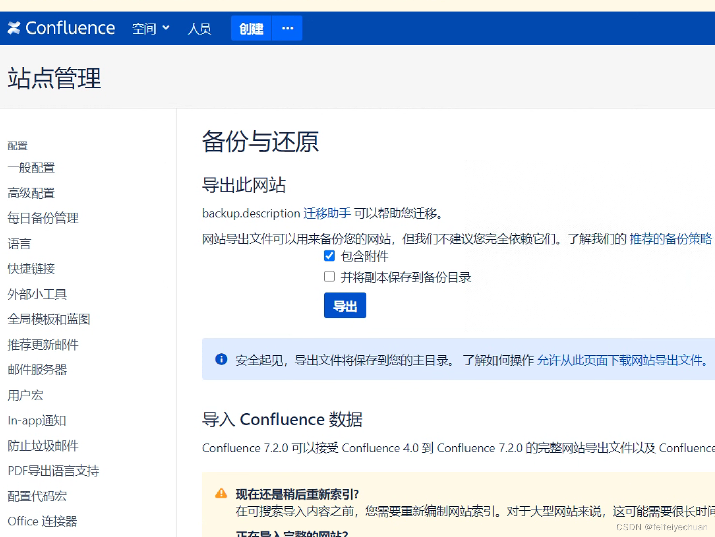
Task: Click the 配置 sidebar section label
Action: click(17, 146)
